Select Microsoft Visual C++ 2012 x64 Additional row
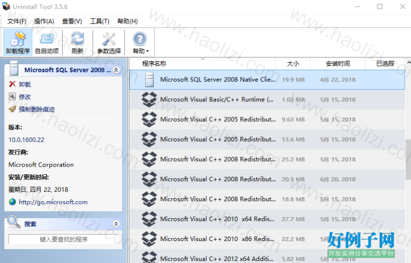This screenshot has width=411, height=263. coord(267,256)
